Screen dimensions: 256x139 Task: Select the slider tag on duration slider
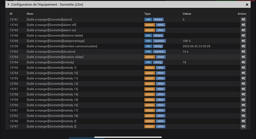click(x=161, y=57)
